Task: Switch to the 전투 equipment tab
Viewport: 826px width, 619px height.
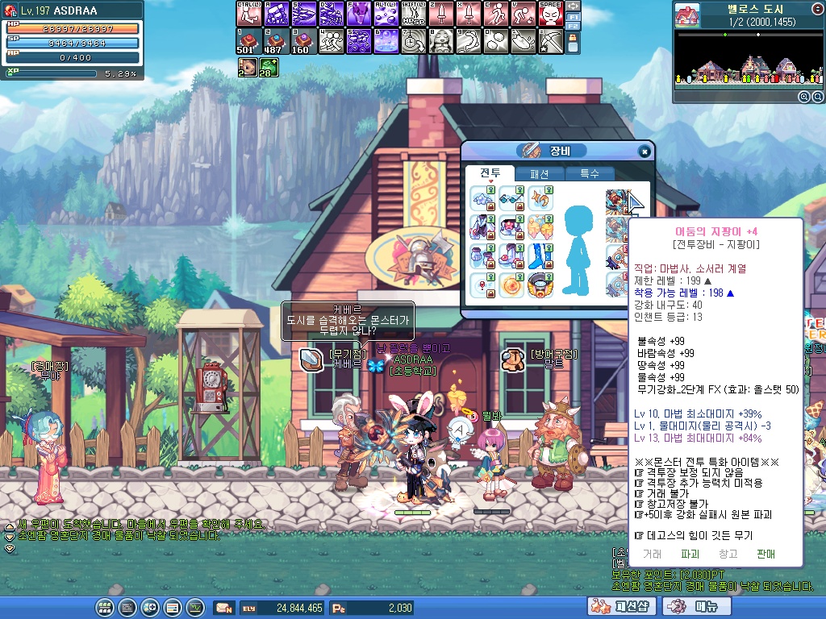Action: (490, 172)
